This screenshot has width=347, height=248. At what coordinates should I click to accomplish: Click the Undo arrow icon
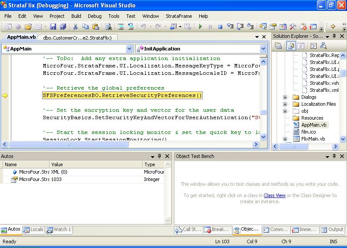pos(143,27)
